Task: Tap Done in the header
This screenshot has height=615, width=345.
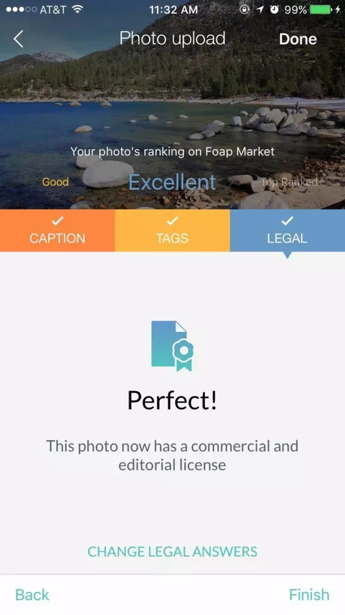Action: point(298,39)
